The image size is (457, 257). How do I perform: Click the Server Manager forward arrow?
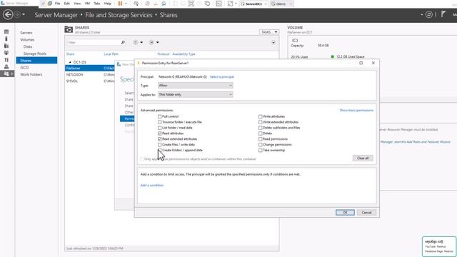tap(17, 14)
